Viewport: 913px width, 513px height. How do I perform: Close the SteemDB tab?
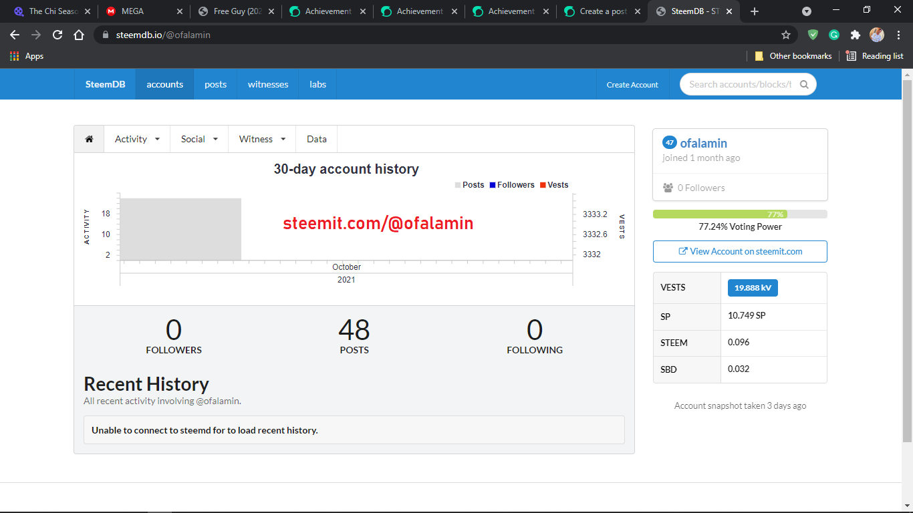(x=729, y=11)
